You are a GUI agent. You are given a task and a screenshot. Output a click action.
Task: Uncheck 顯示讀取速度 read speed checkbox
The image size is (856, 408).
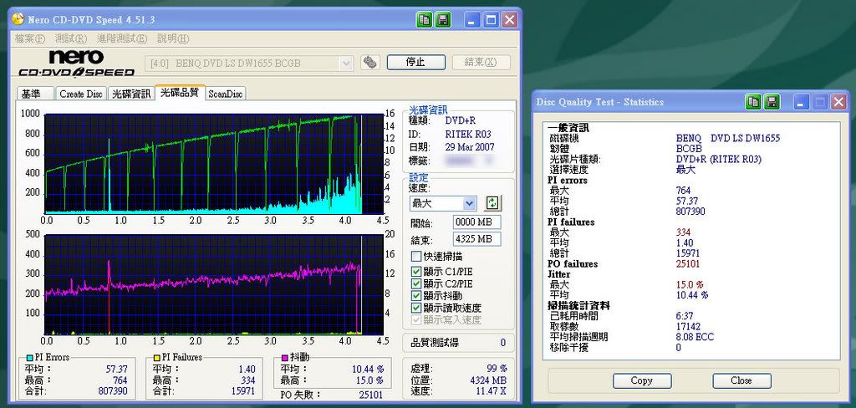point(416,308)
